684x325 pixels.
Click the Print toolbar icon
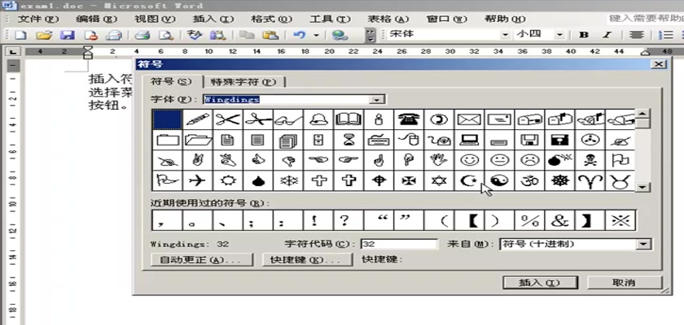142,35
